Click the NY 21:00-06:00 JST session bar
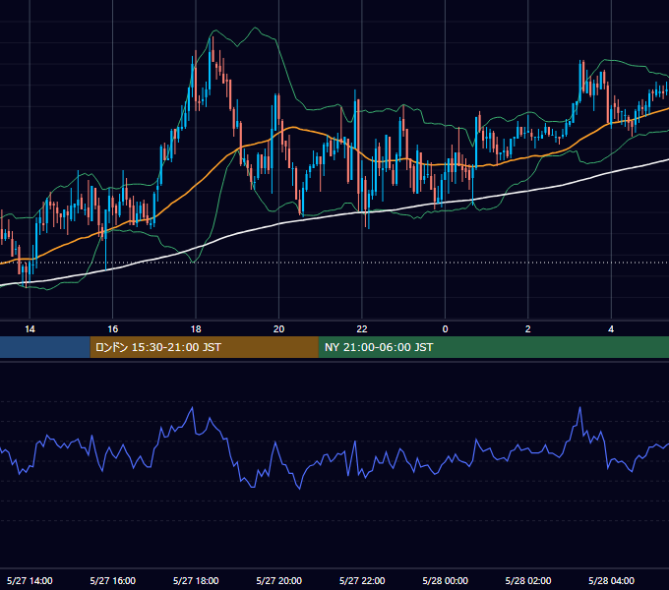669x590 pixels. point(494,347)
